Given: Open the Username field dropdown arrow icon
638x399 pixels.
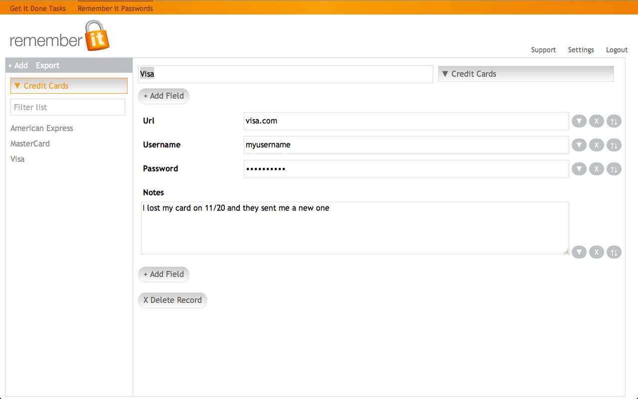Looking at the screenshot, I should (579, 145).
